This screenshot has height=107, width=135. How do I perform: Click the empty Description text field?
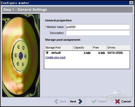(98, 33)
